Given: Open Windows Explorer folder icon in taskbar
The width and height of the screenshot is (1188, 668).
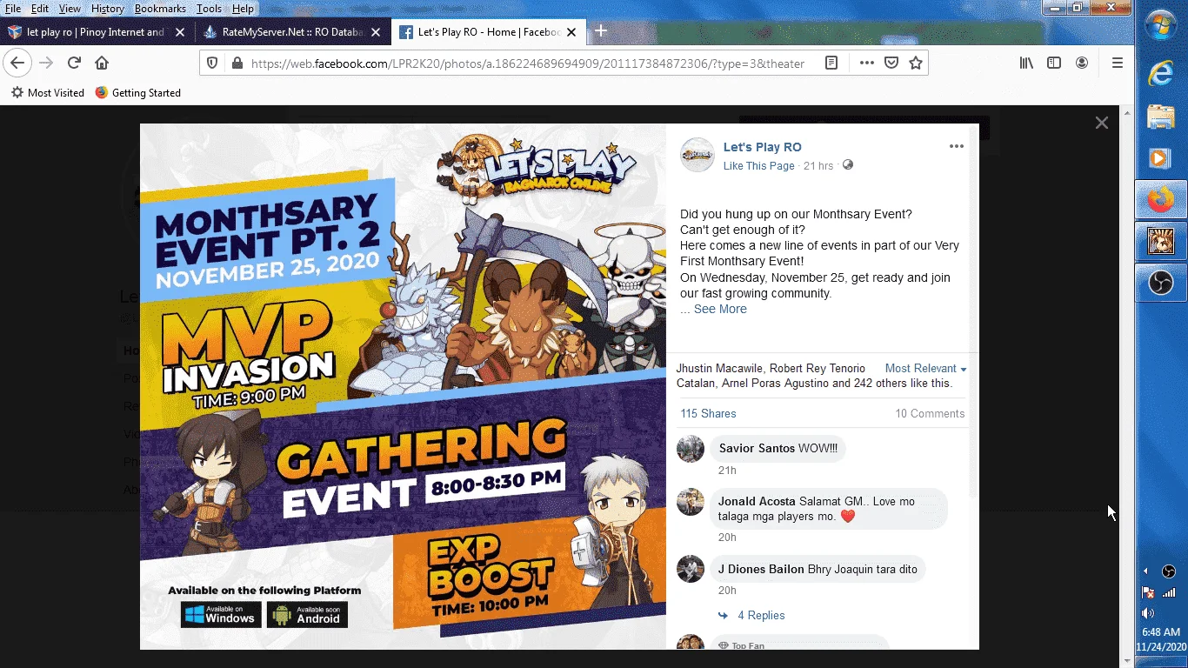Looking at the screenshot, I should [x=1161, y=117].
